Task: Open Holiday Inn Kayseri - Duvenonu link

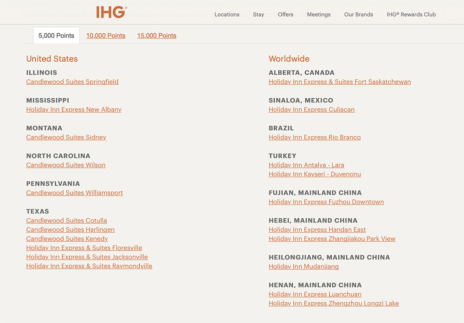Action: click(315, 174)
